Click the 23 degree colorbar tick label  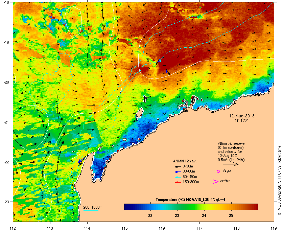177,215
